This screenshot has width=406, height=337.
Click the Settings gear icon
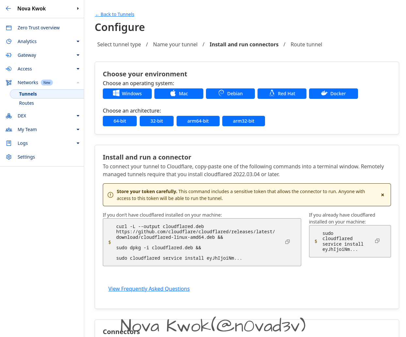pos(9,157)
